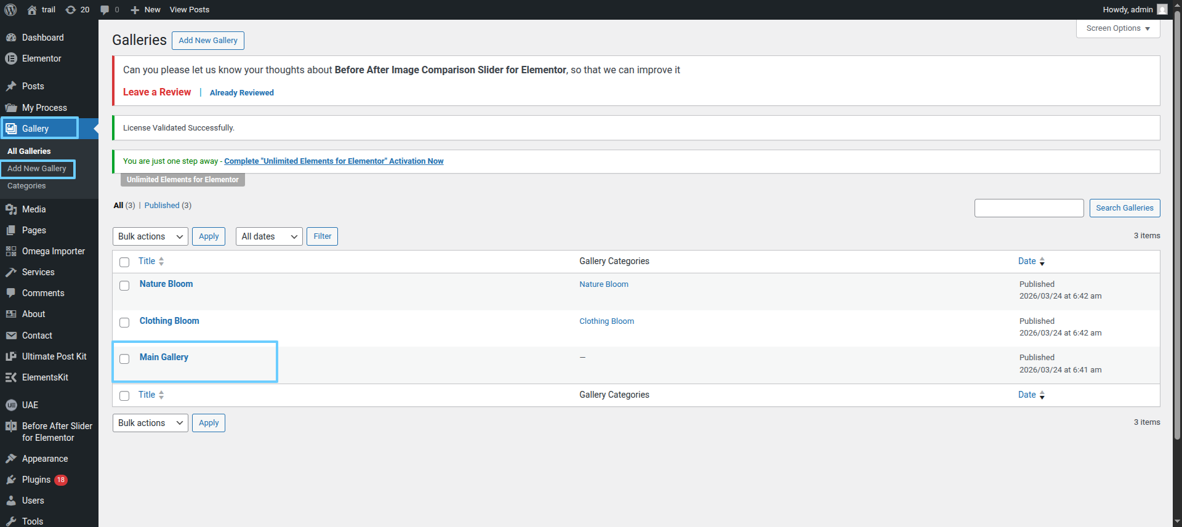The width and height of the screenshot is (1182, 527).
Task: Click the WordPress logo icon
Action: coord(10,10)
